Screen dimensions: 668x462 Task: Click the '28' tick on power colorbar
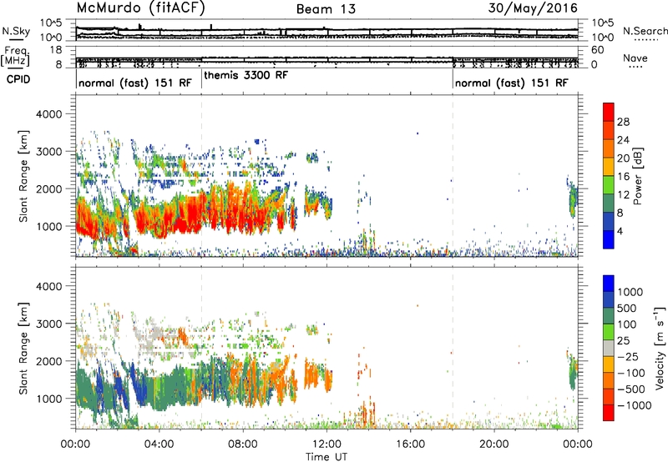tap(623, 122)
